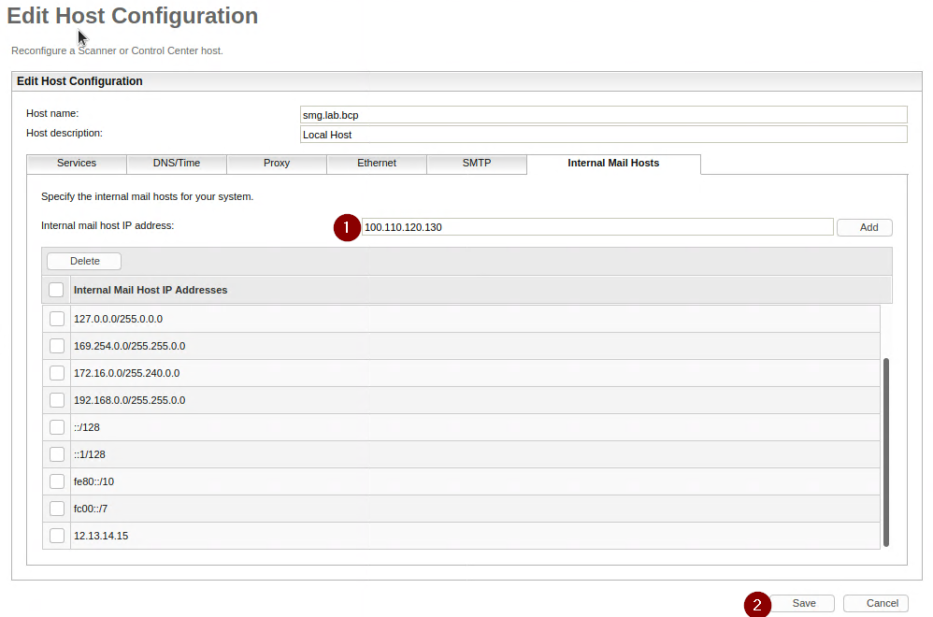
Task: Check the 127.0.0.0/255.0.0.0 entry checkbox
Action: pos(57,319)
